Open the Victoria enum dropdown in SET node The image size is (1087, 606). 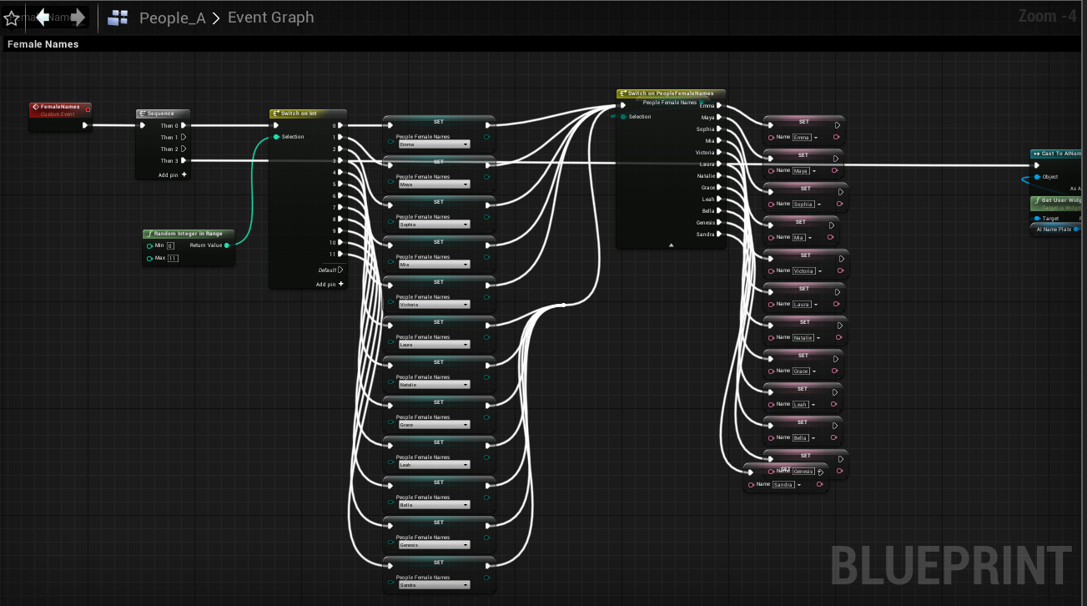tap(434, 305)
